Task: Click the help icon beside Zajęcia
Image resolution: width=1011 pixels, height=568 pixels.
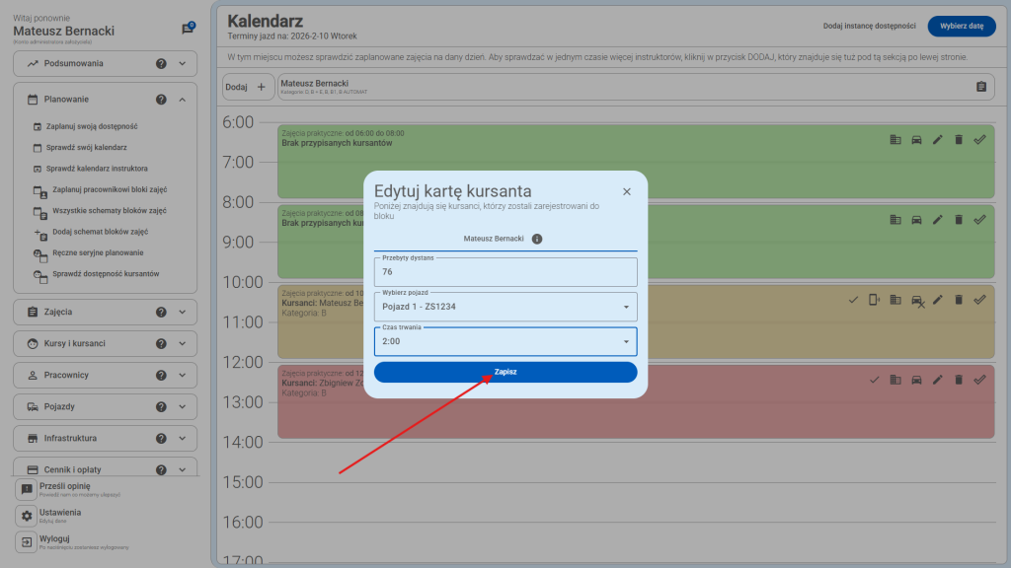Action: 161,313
